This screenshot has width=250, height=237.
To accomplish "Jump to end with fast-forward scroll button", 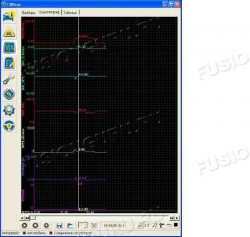I will (x=172, y=218).
